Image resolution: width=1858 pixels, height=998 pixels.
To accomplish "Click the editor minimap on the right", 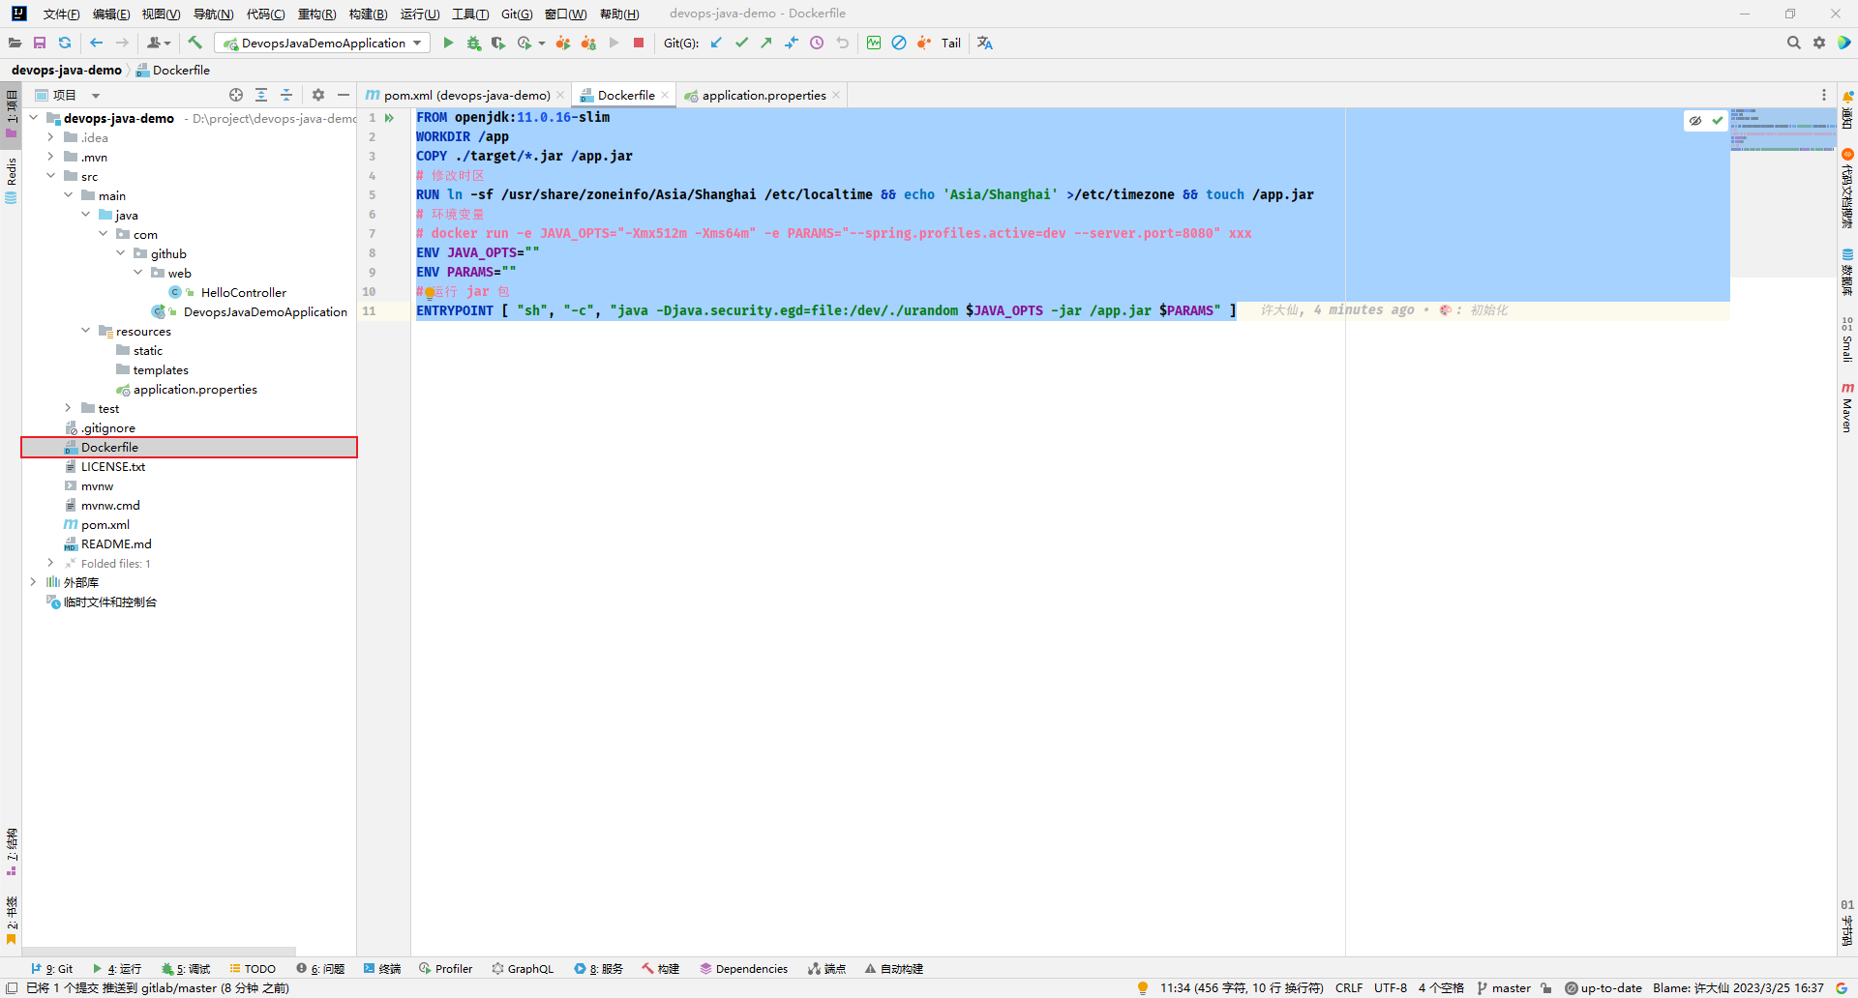I will [1783, 131].
